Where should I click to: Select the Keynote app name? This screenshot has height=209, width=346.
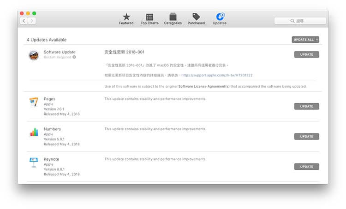coord(51,159)
